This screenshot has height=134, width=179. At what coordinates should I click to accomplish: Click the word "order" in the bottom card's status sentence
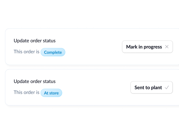[x=30, y=92]
